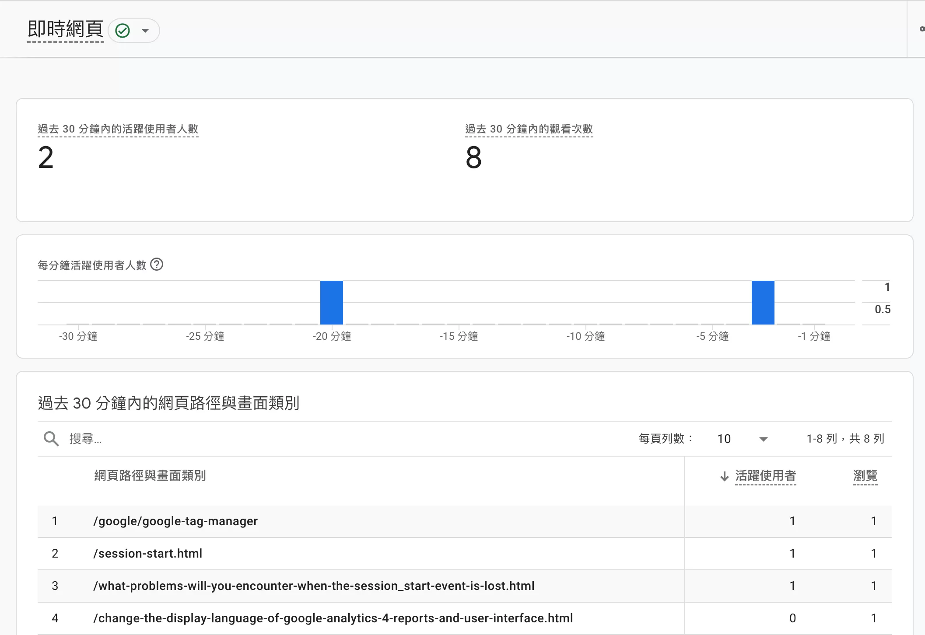Screen dimensions: 925x635
Task: Click the -10 分鐘 axis label
Action: point(585,336)
